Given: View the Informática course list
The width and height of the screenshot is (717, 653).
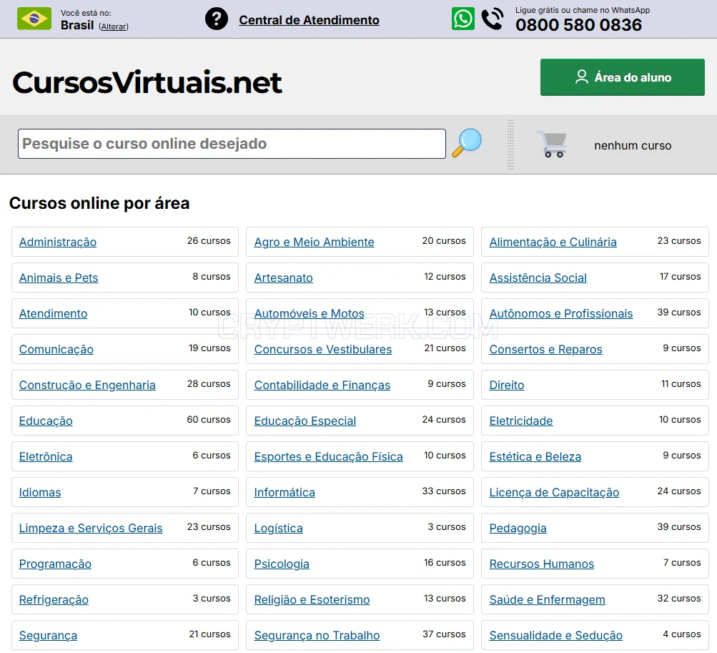Looking at the screenshot, I should (x=285, y=492).
